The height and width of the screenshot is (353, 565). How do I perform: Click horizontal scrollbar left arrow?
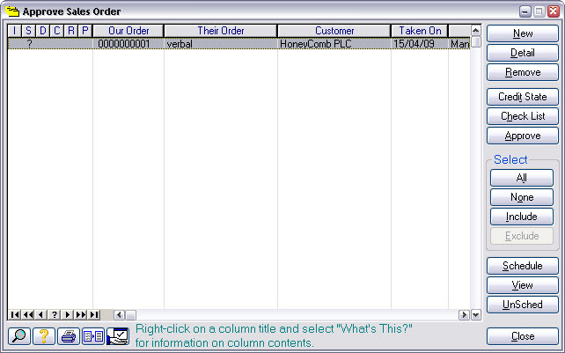coord(120,315)
